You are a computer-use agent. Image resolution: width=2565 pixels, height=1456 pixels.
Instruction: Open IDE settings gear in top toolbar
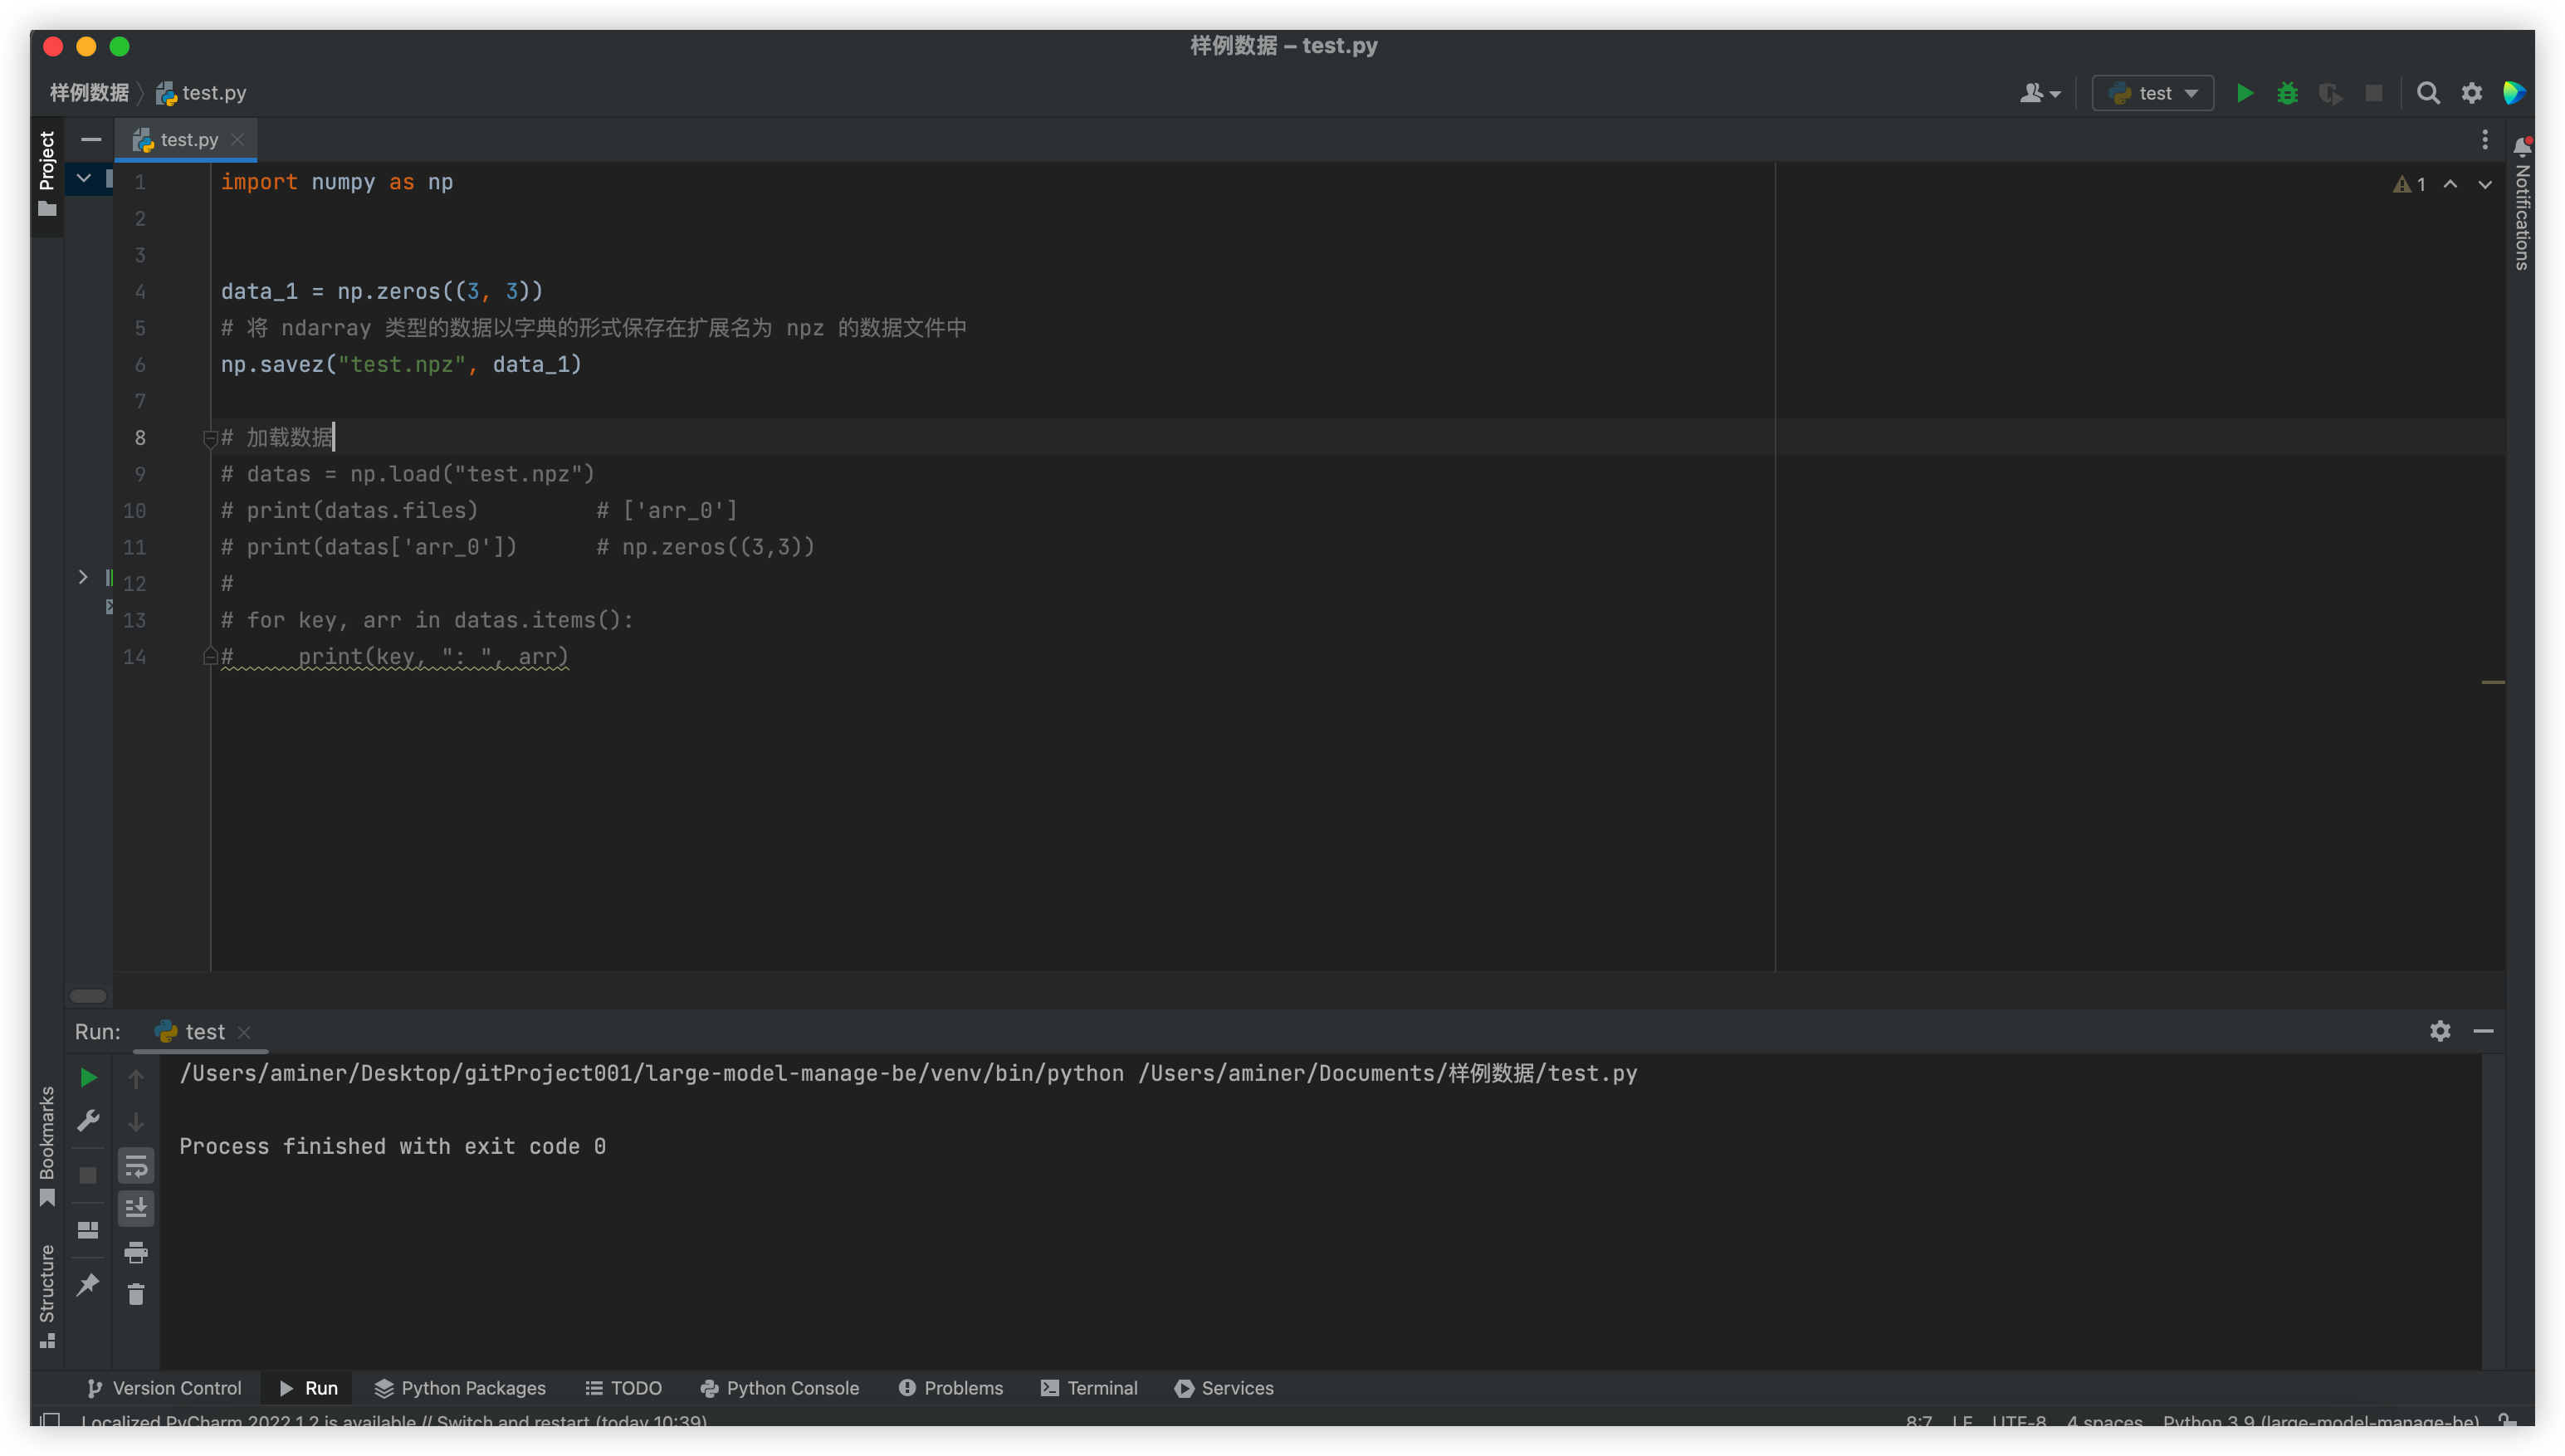click(2472, 93)
